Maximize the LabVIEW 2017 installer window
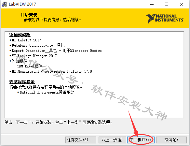Screen dimensions: 190x146 pos(167,4)
